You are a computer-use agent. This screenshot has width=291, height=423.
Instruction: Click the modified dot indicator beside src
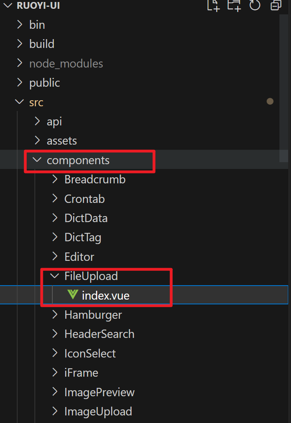[x=270, y=101]
